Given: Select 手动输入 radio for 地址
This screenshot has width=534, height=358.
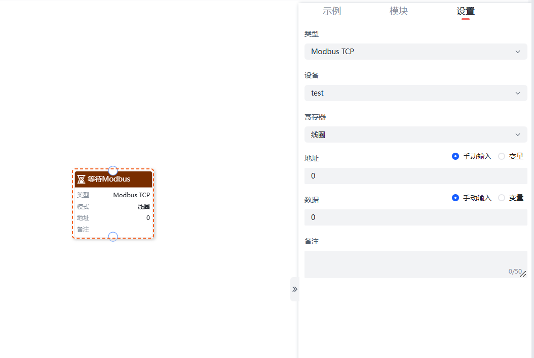Looking at the screenshot, I should [455, 156].
